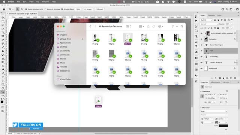This screenshot has height=135, width=240.
Task: Select the Lasso tool
Action: [3, 25]
